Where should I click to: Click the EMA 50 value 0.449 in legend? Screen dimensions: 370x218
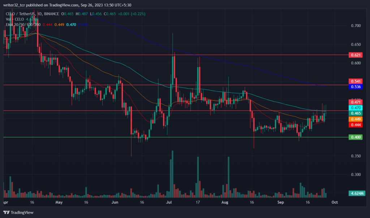point(59,25)
